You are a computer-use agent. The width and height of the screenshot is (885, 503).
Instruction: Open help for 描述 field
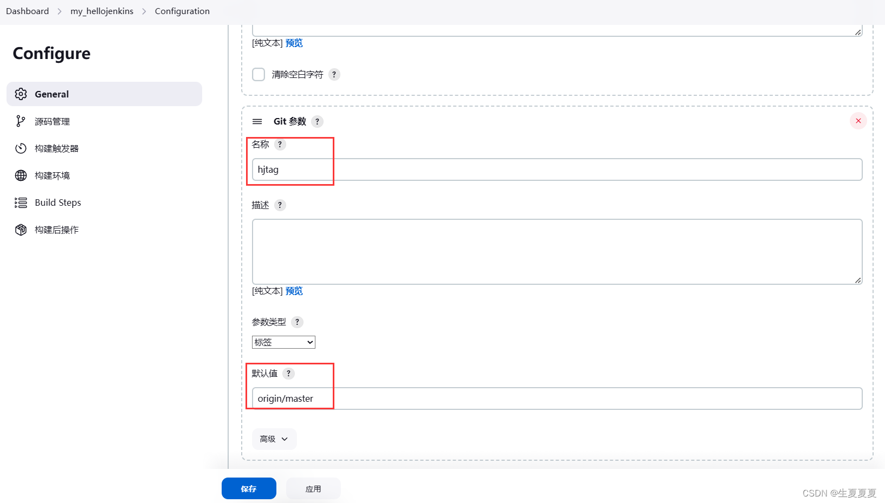(x=280, y=205)
